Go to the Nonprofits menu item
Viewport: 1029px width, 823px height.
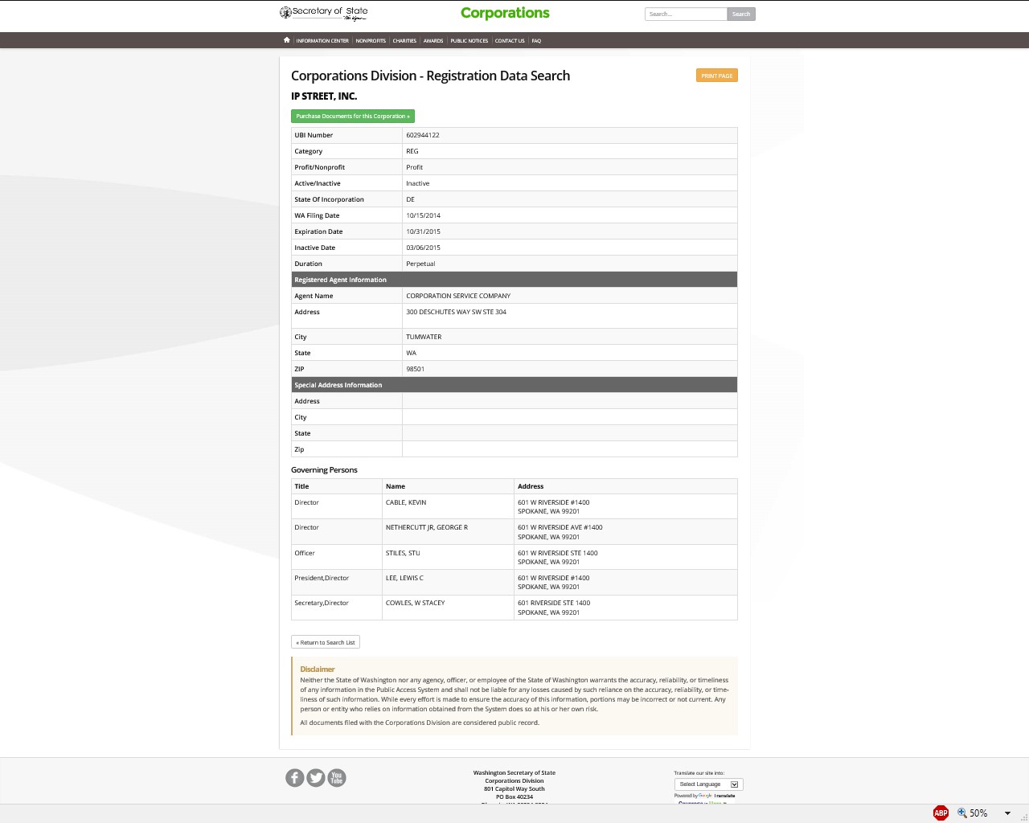click(371, 40)
